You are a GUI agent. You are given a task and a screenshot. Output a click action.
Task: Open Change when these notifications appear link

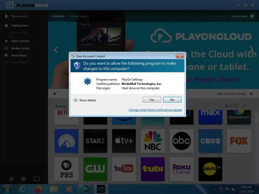click(x=155, y=110)
